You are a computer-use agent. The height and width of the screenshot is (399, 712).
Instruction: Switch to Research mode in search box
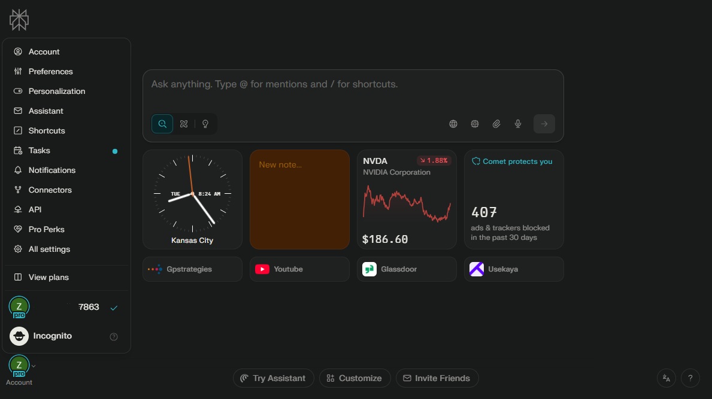click(184, 124)
